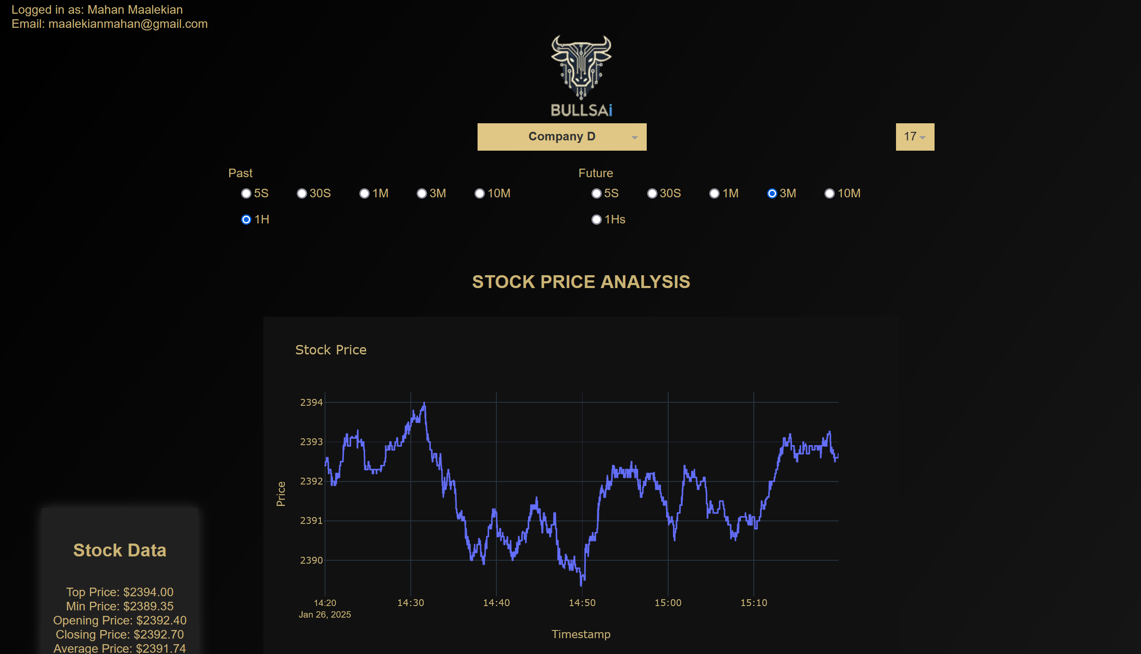Select the Future 30S radio button

652,193
